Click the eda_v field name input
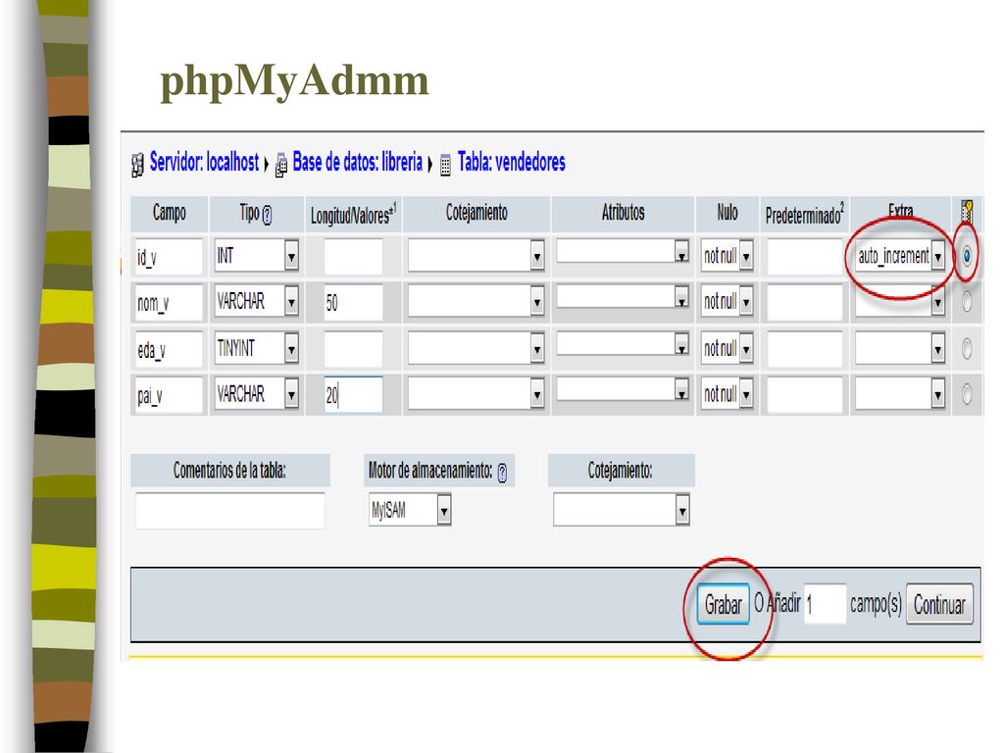Viewport: 1004px width, 753px height. [x=169, y=349]
